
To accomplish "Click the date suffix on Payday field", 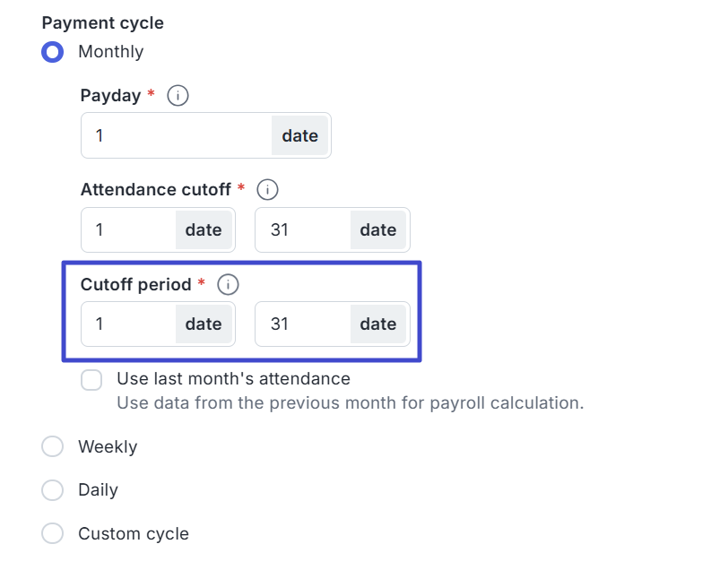I will (300, 135).
